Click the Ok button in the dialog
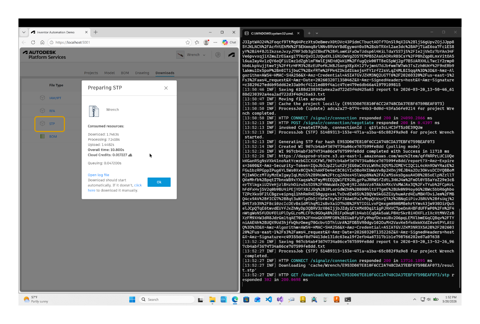The height and width of the screenshot is (324, 480). (159, 182)
